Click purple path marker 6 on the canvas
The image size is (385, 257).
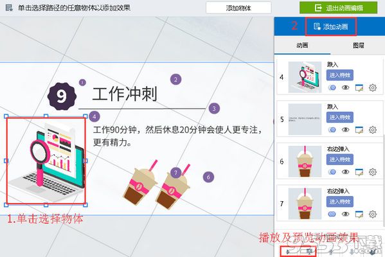pos(208,177)
